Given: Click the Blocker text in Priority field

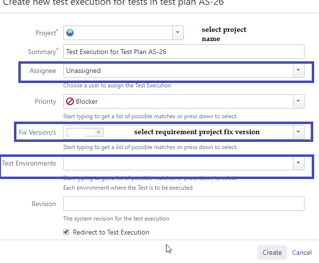Looking at the screenshot, I should coord(87,101).
